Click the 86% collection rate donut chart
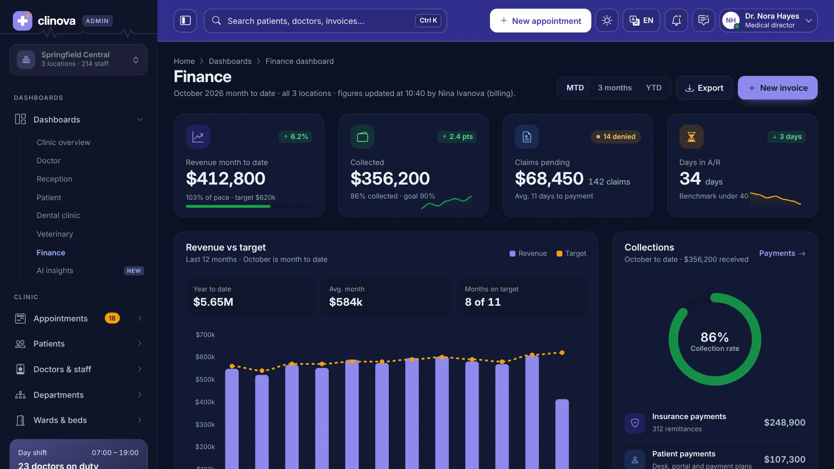The width and height of the screenshot is (834, 469). [x=715, y=339]
